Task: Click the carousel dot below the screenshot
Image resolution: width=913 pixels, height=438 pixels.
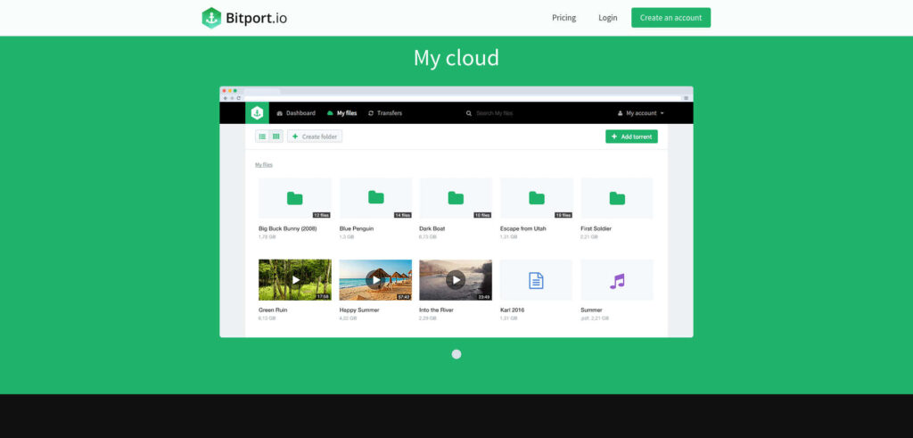Action: pos(456,354)
